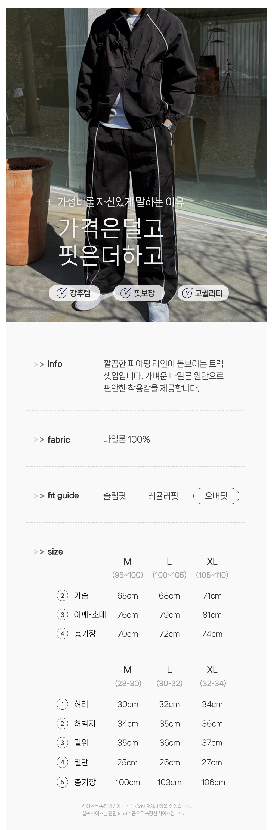Click the 고퀄리티 badge button
Image resolution: width=272 pixels, height=830 pixels.
203,293
